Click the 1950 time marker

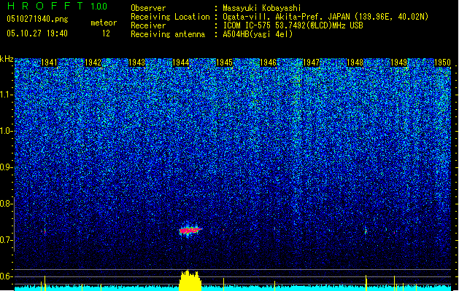pos(442,63)
